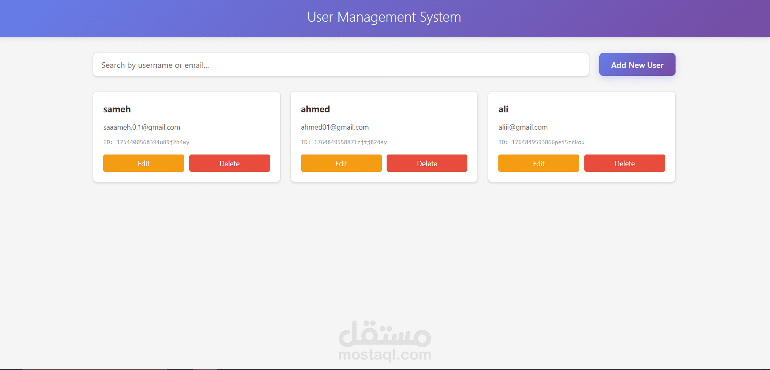
Task: Click ID 1764849593866pei5zrkou
Action: coord(541,142)
